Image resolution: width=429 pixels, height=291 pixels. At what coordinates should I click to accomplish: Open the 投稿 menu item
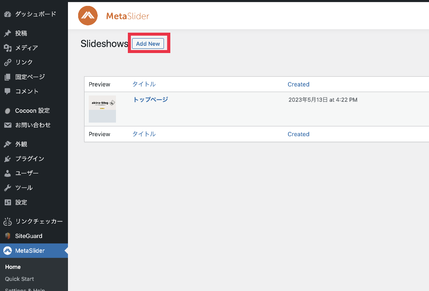pyautogui.click(x=21, y=34)
